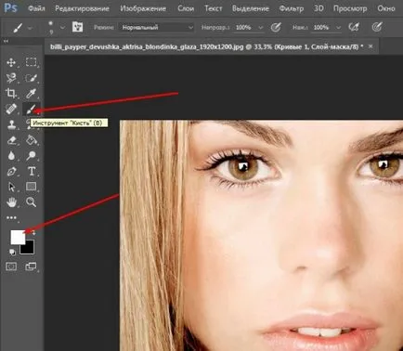Expand the tool preset dropdown arrow
Image resolution: width=403 pixels, height=351 pixels.
[30, 28]
